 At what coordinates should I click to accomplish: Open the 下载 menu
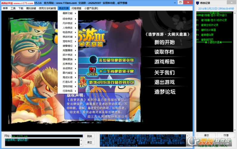tap(21, 8)
